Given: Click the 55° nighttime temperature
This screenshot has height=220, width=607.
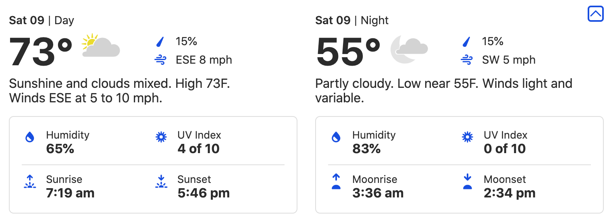Looking at the screenshot, I should click(x=348, y=52).
